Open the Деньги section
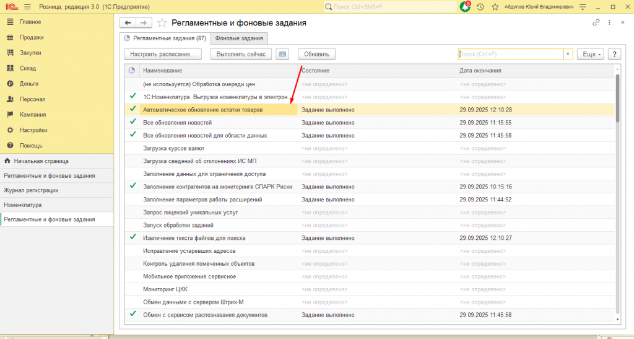 pyautogui.click(x=29, y=83)
